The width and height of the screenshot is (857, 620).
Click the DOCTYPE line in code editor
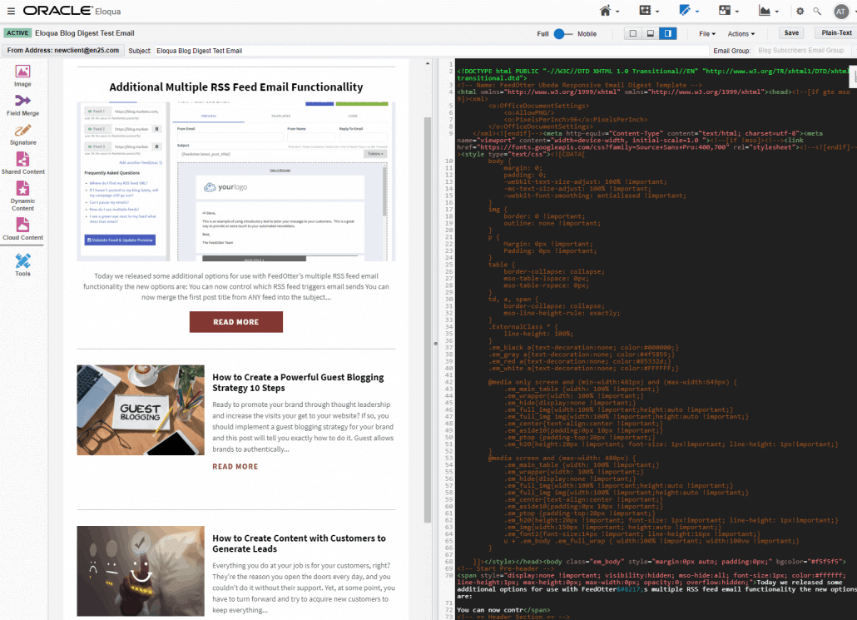tap(656, 74)
